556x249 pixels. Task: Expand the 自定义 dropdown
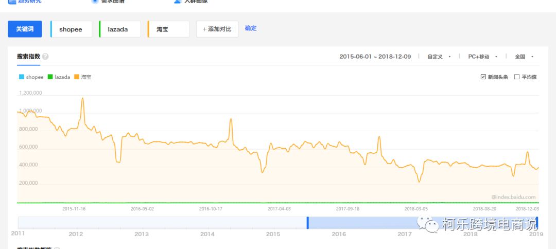tap(439, 57)
